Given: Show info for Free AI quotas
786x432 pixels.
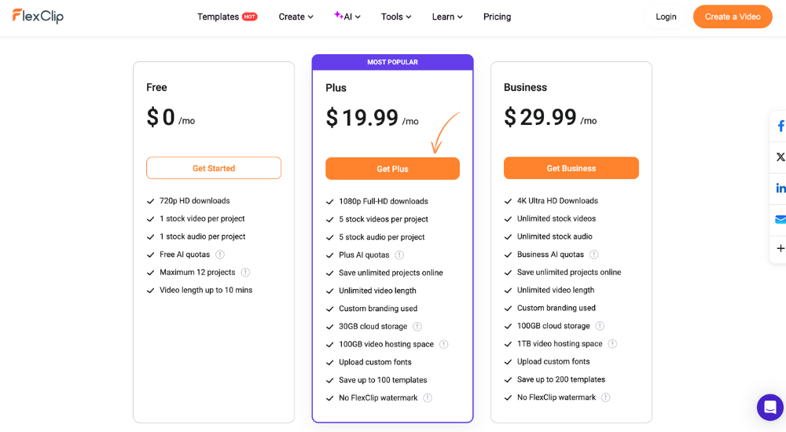Looking at the screenshot, I should point(219,254).
